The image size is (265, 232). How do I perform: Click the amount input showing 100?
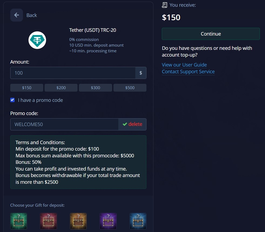(x=73, y=73)
